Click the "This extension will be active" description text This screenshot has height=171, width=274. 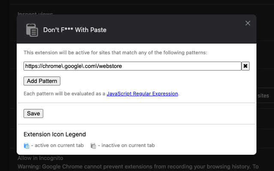click(x=115, y=53)
